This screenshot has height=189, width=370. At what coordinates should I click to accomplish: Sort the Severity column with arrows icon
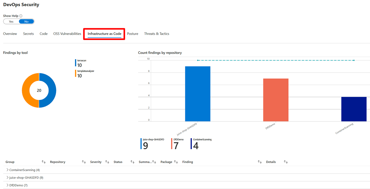(x=107, y=162)
